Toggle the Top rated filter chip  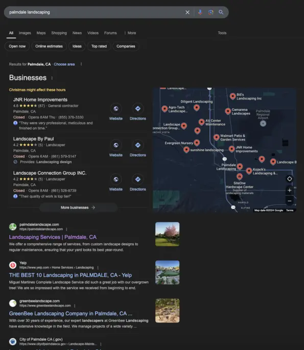click(99, 46)
